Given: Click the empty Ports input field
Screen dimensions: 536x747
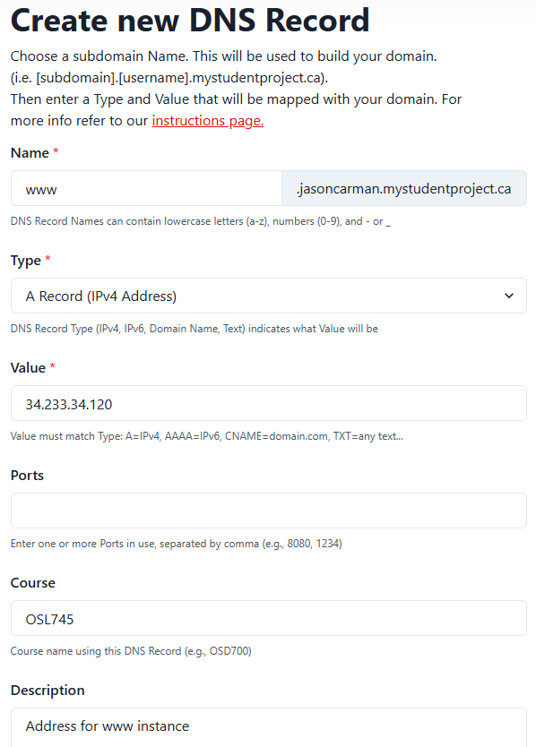Looking at the screenshot, I should click(x=267, y=511).
